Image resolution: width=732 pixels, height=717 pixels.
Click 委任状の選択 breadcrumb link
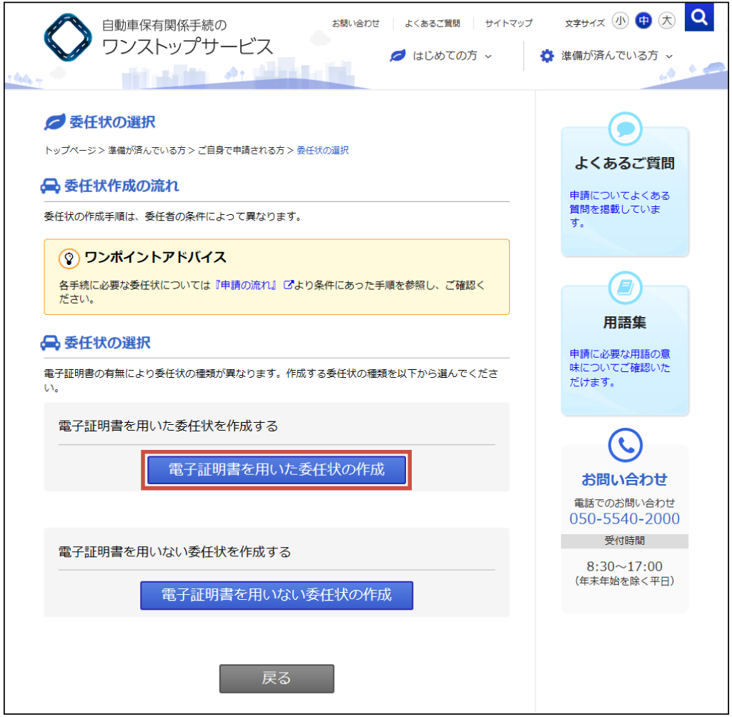pyautogui.click(x=322, y=150)
